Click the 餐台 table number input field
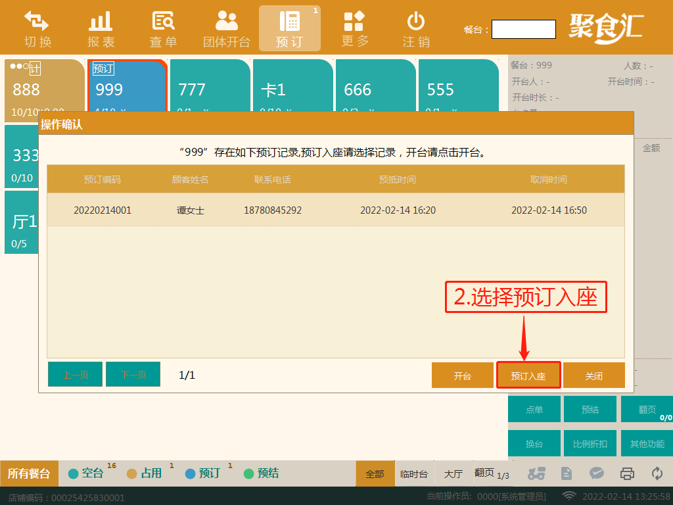Image resolution: width=673 pixels, height=505 pixels. 524,29
